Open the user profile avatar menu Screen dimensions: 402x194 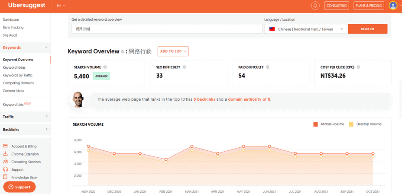click(393, 5)
